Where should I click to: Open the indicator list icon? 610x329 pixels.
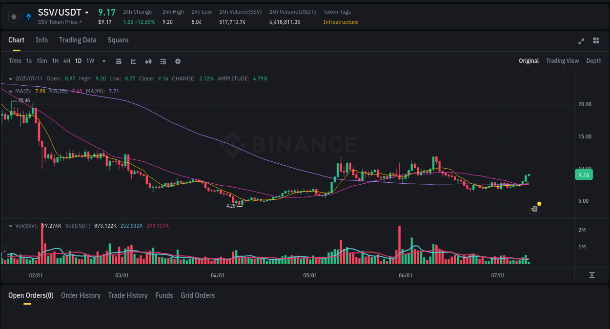(x=163, y=61)
